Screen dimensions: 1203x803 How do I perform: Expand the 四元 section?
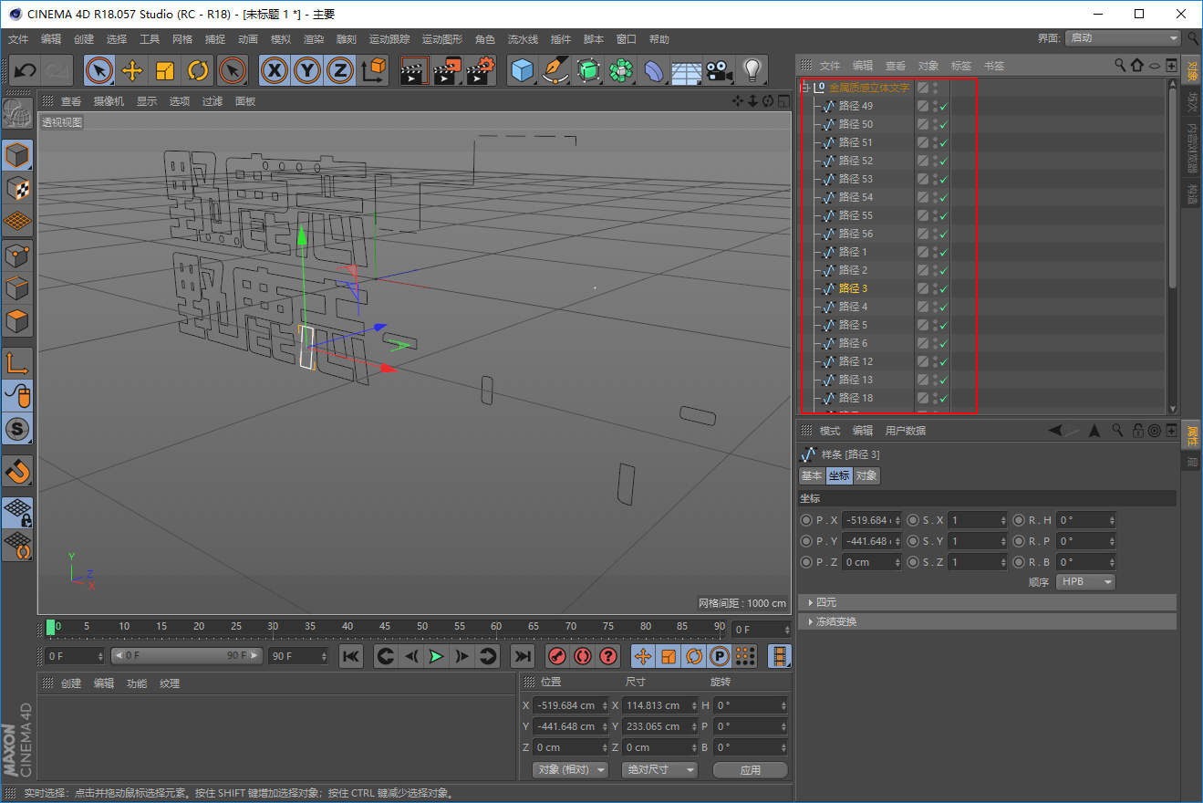tap(987, 602)
